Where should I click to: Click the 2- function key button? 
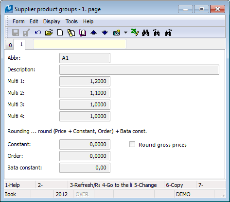(52, 185)
